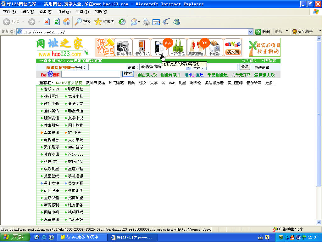Click the 数码相机 camera ad thumbnail
The image size is (322, 242).
point(124,48)
